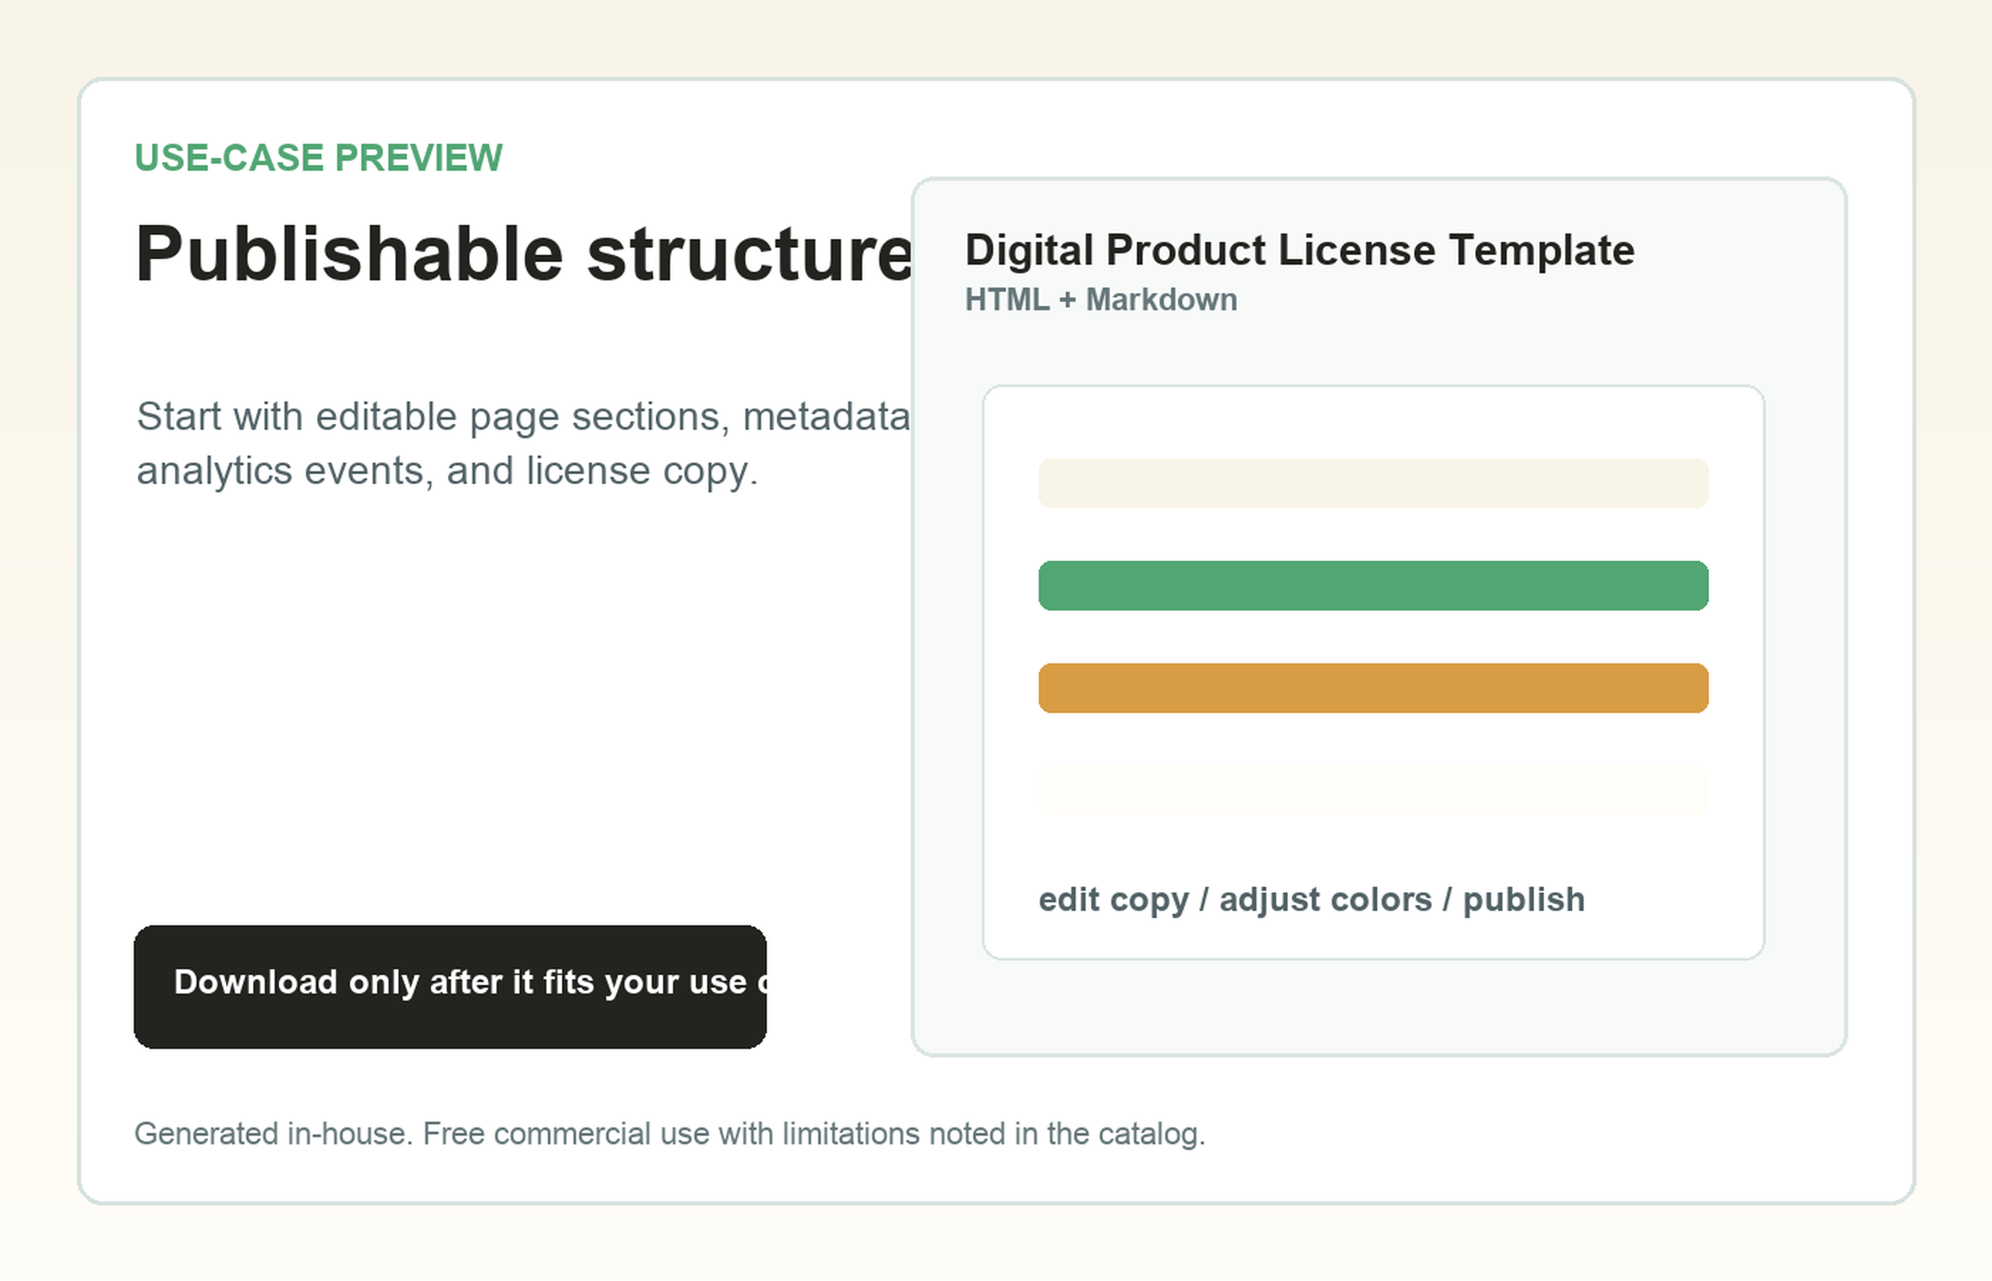Click the edit copy / adjust colors / publish text
Screen dimensions: 1992x1281
point(1312,900)
